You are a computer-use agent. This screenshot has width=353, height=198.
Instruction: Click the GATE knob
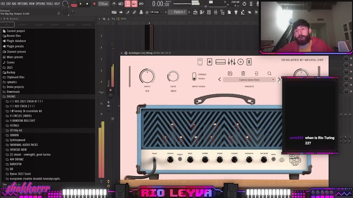point(173,76)
